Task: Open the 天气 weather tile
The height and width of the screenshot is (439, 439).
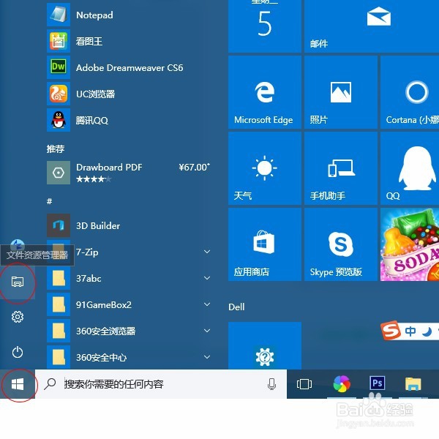Action: (265, 168)
